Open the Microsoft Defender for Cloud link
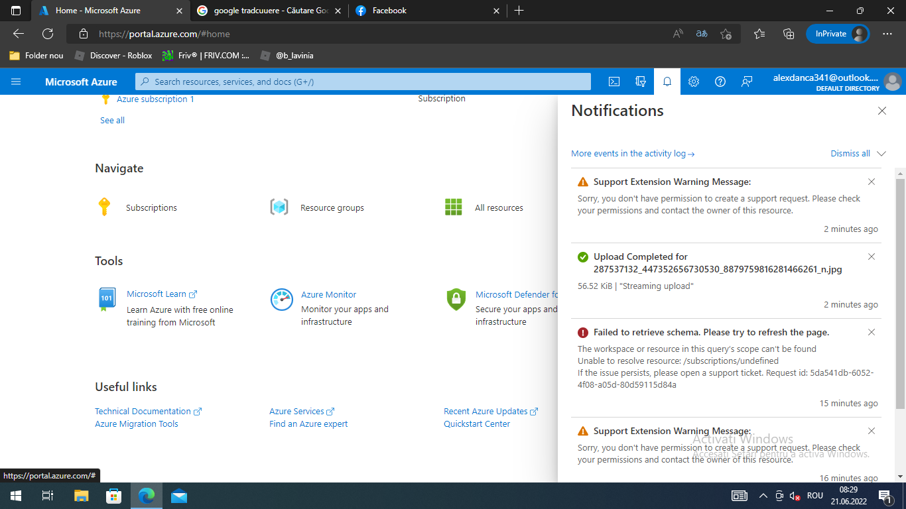Screen dimensions: 906x509 coord(517,294)
